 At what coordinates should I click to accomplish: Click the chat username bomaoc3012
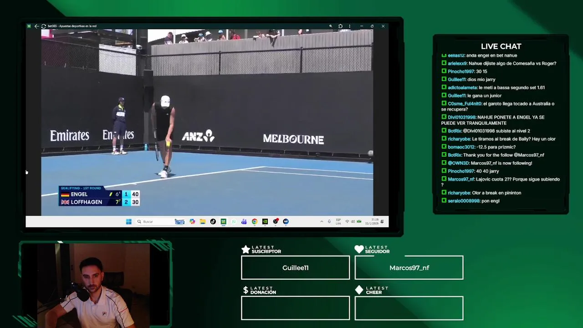click(x=461, y=147)
